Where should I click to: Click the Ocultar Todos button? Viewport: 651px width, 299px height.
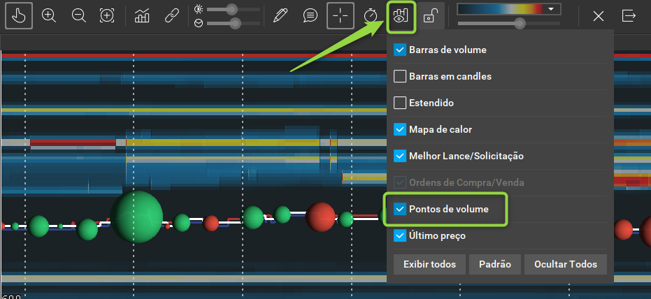566,264
